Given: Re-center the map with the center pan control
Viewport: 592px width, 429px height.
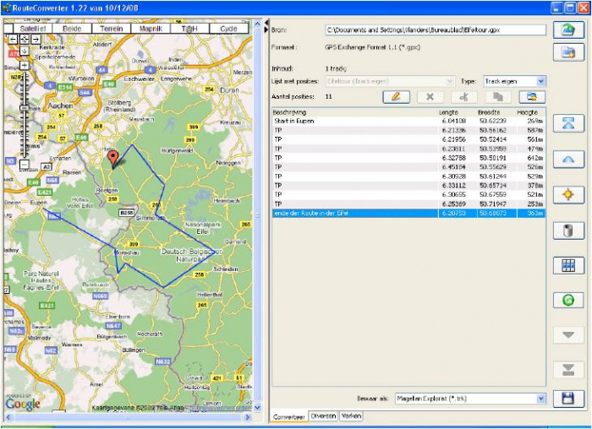Looking at the screenshot, I should [x=25, y=39].
